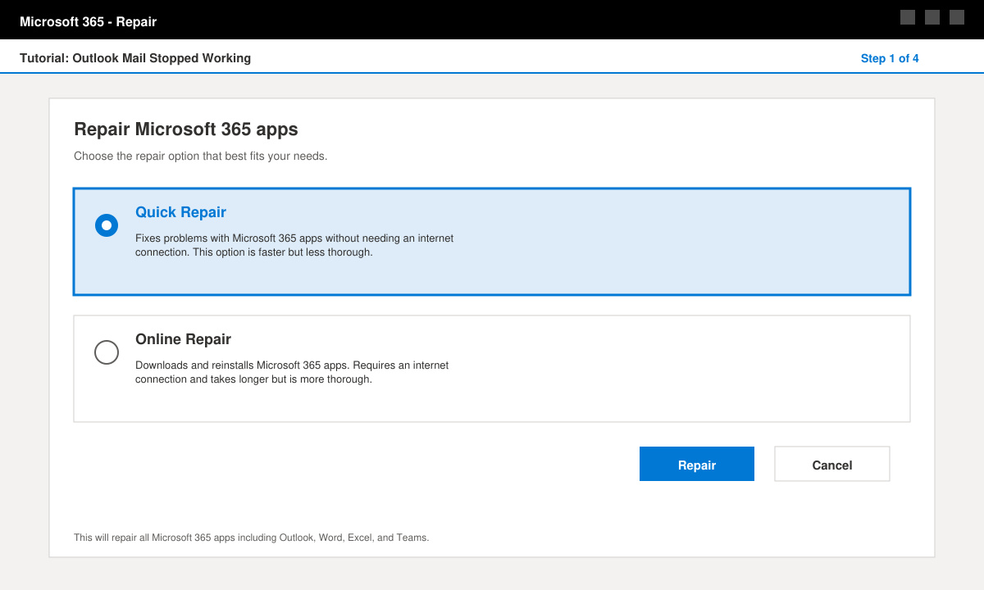Click the footer note about repairing all apps
Image resolution: width=984 pixels, height=590 pixels.
(251, 538)
